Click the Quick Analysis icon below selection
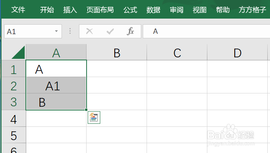The height and width of the screenshot is (153, 270). click(94, 117)
